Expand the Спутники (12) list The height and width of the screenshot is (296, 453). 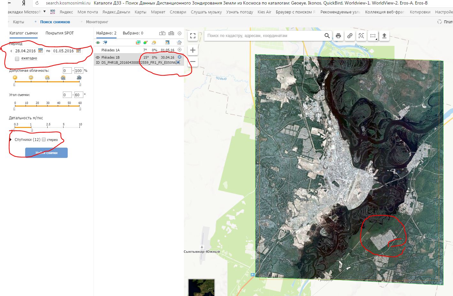[11, 139]
